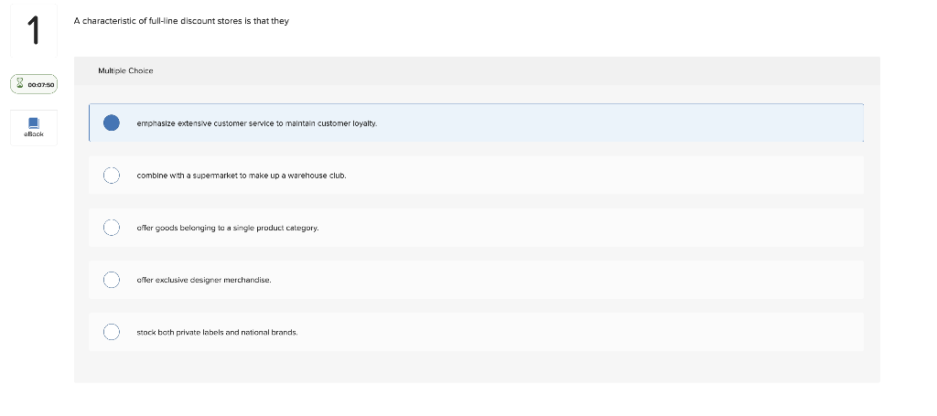Click the hourglass timer icon
Viewport: 937px width, 416px height.
[20, 83]
